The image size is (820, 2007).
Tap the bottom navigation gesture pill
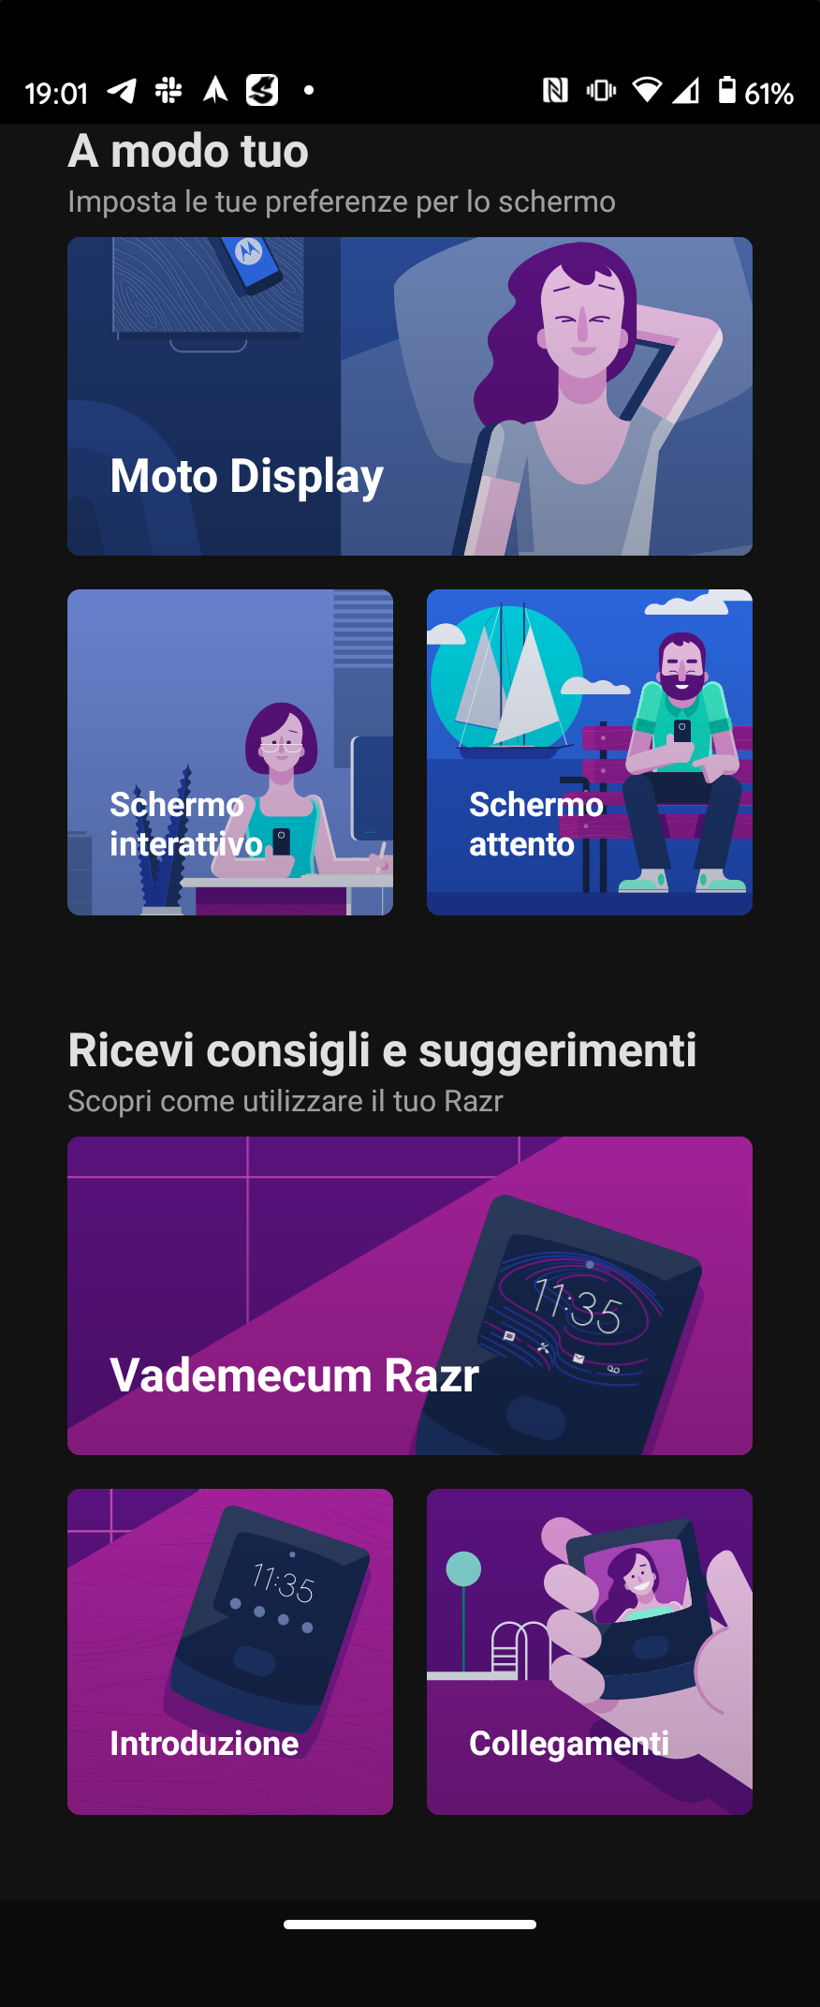410,1925
